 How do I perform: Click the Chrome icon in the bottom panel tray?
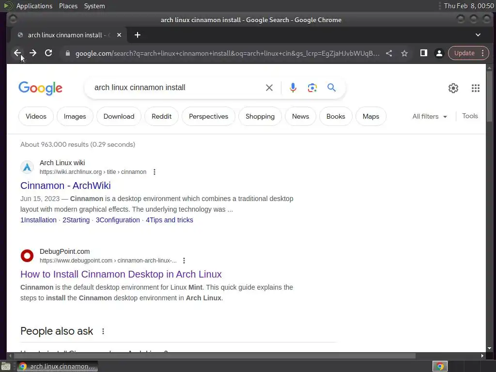tap(440, 366)
